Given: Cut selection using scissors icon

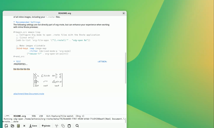Looking at the screenshot, I should point(57,126).
